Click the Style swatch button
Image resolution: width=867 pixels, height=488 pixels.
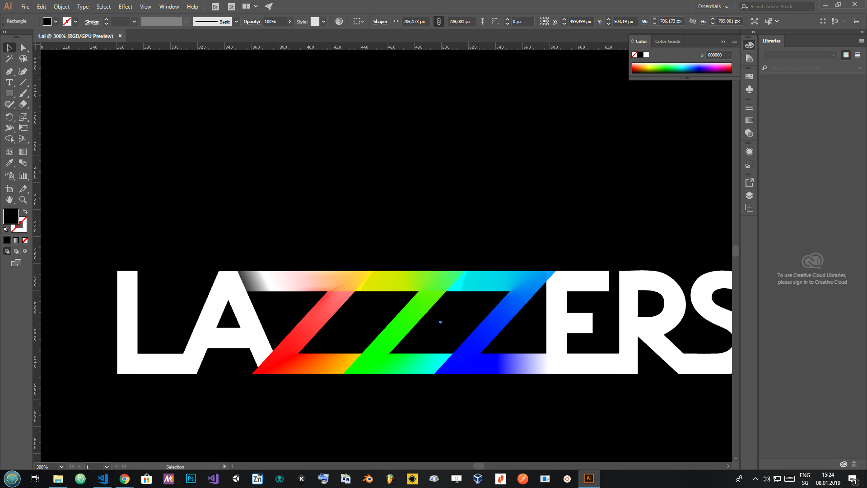coord(315,21)
